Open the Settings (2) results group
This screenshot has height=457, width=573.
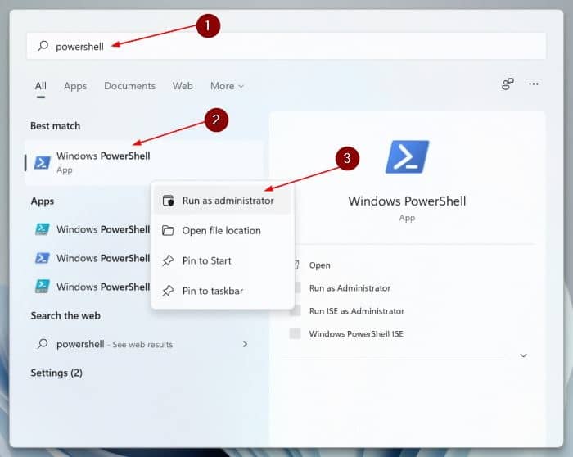pyautogui.click(x=56, y=373)
